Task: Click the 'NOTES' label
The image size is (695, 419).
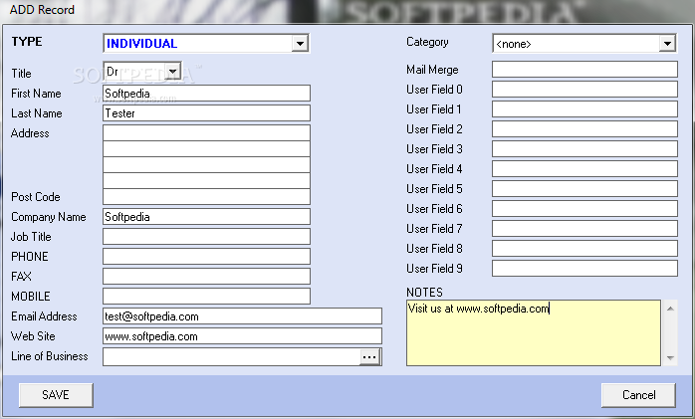Action: [424, 293]
